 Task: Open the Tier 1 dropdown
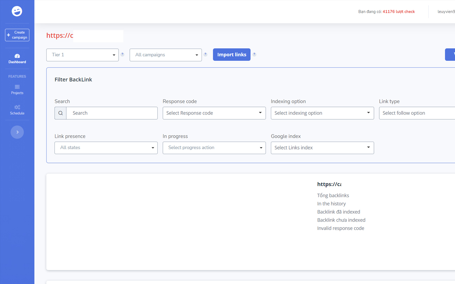pos(82,55)
